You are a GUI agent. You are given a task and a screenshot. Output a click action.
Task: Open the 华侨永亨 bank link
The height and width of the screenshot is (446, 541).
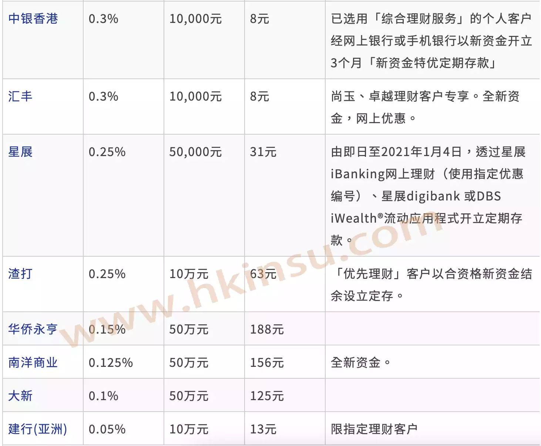(33, 329)
